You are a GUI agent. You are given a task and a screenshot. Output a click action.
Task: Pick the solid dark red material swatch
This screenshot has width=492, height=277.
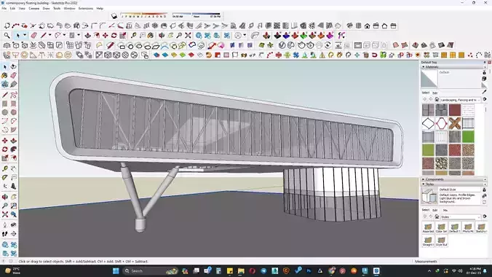click(454, 110)
